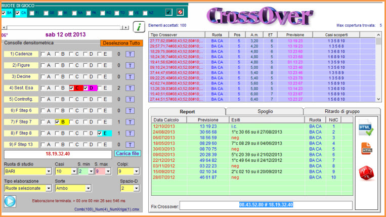The width and height of the screenshot is (386, 217).
Task: Click the T button for Cadenze row
Action: (130, 54)
